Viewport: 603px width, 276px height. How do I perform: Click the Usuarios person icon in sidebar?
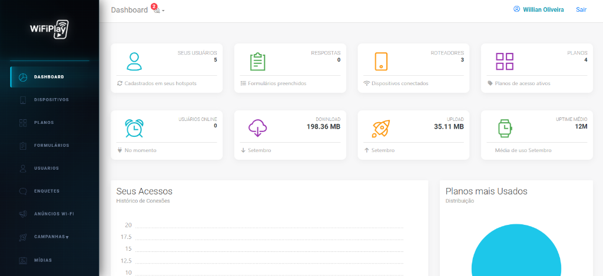(x=23, y=169)
